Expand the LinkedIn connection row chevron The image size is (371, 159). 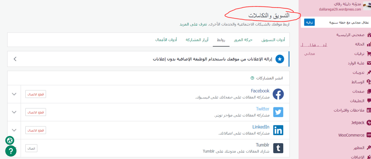pyautogui.click(x=14, y=130)
